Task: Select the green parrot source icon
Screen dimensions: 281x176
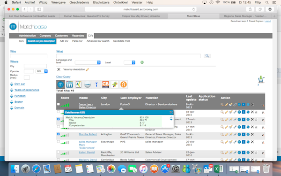Action: click(x=115, y=84)
